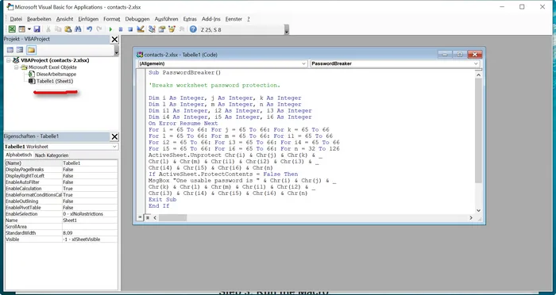Click View Code icon in Project panel
Screen dimensions: 556x295
(10, 50)
